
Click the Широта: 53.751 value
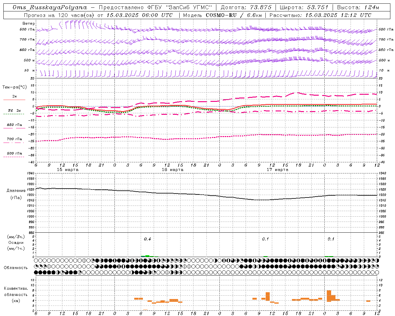tap(304, 7)
